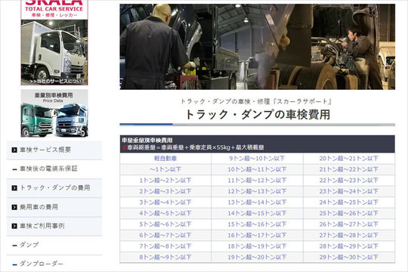408x272 pixels.
Task: Select 14トン超~15トン以下 link
Action: coord(257,213)
